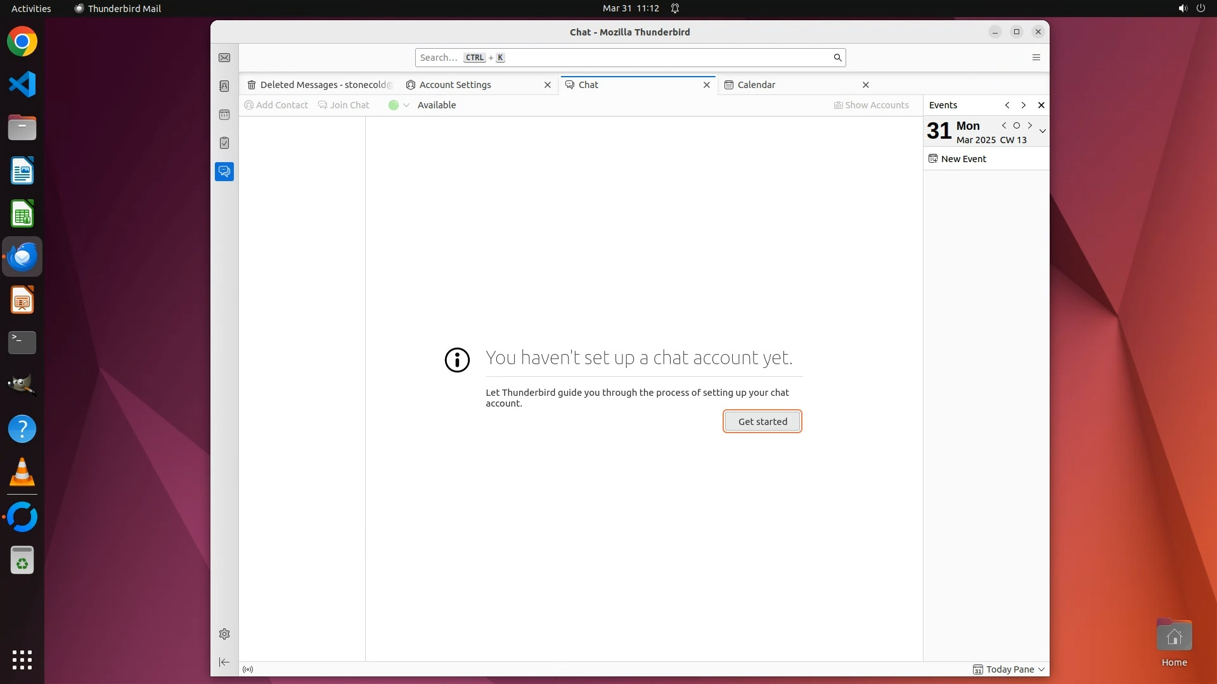1217x684 pixels.
Task: Switch to the Account Settings tab
Action: (455, 85)
